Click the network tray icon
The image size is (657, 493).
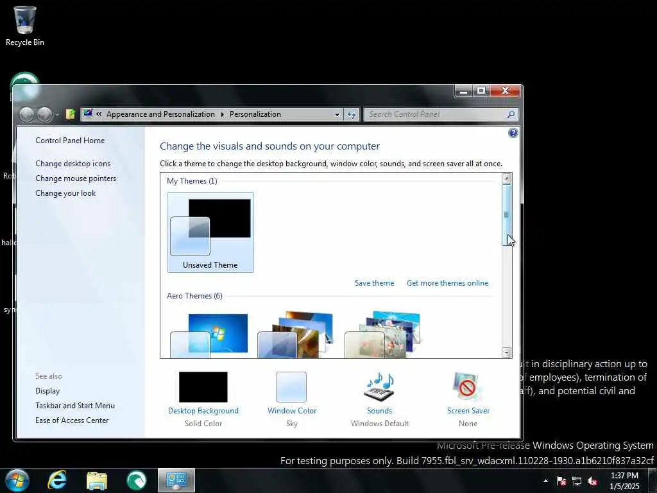(577, 481)
